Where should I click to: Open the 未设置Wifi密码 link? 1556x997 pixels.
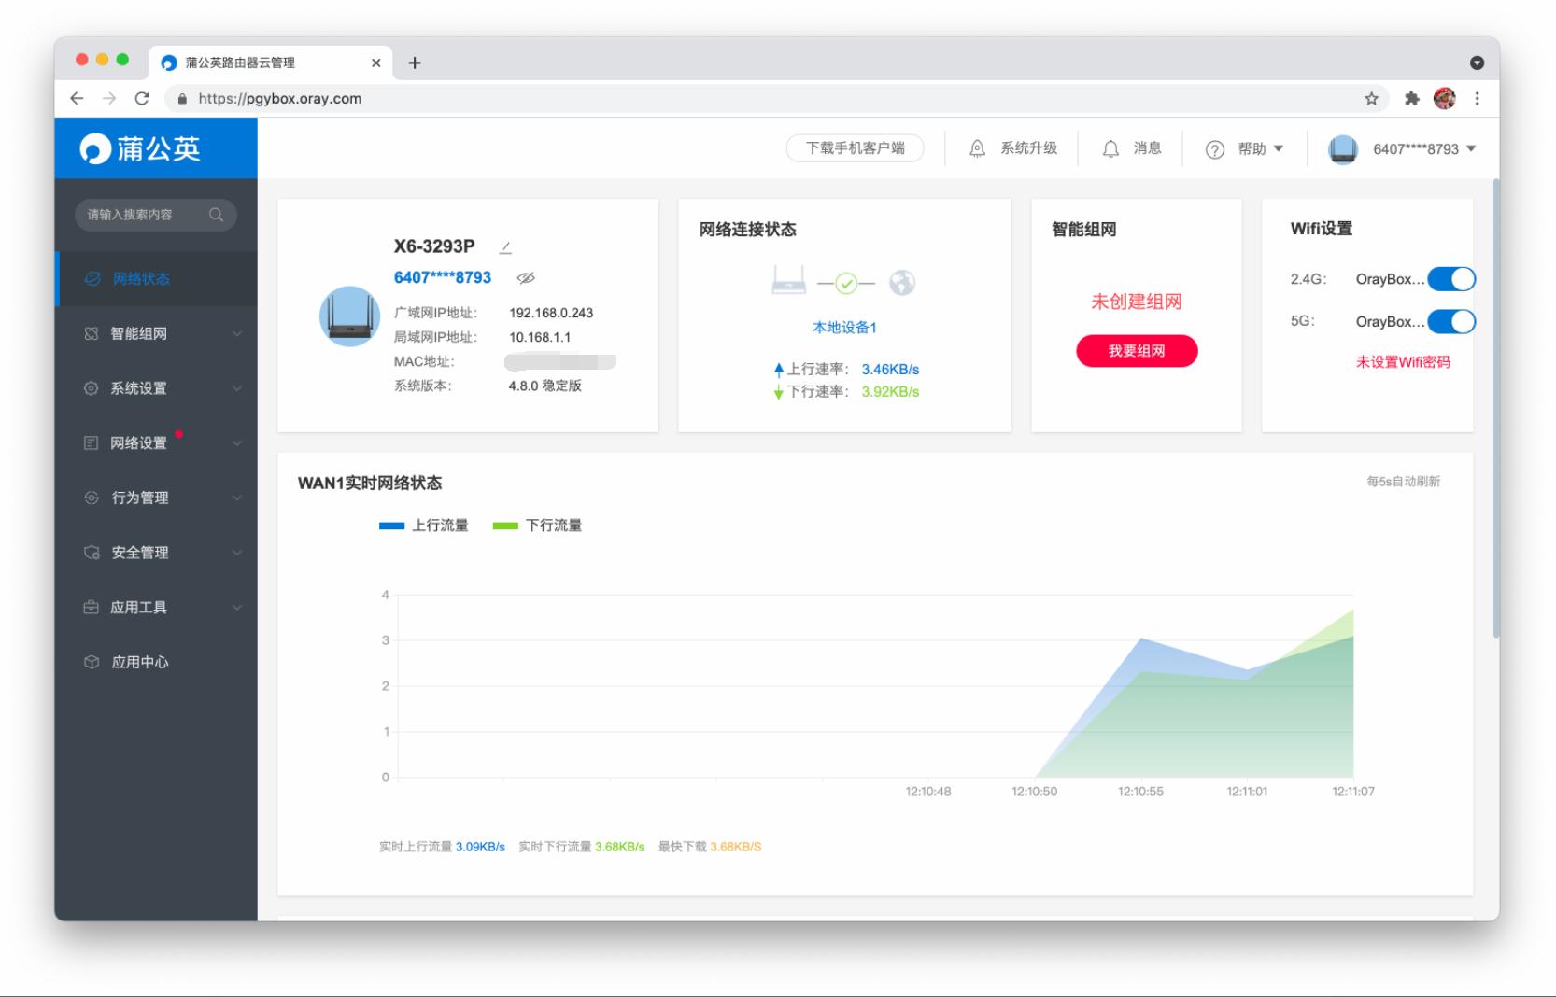coord(1406,360)
